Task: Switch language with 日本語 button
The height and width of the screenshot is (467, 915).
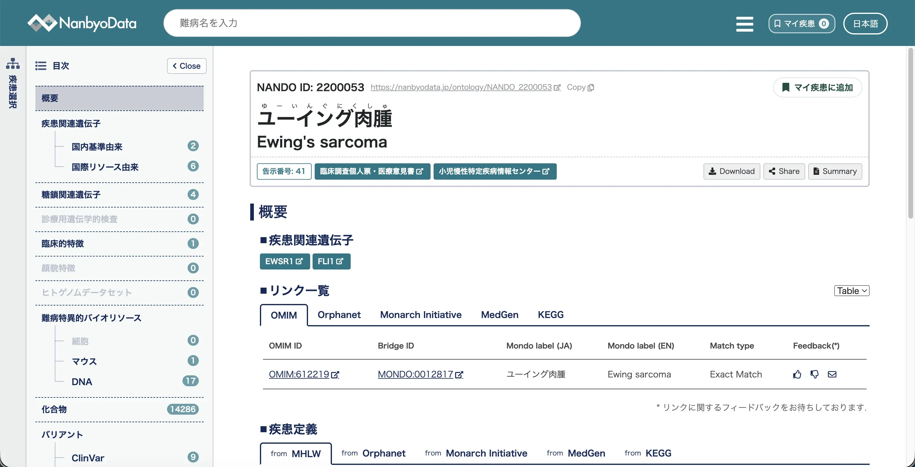Action: click(865, 24)
